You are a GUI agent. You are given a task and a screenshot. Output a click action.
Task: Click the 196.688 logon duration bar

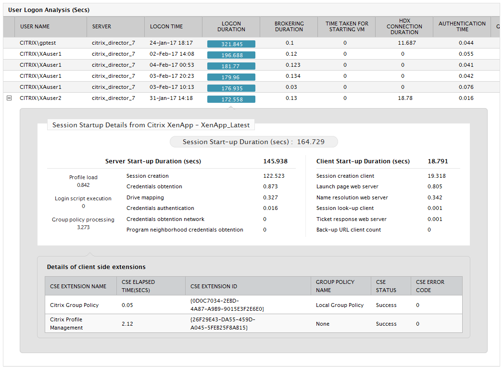[x=231, y=55]
